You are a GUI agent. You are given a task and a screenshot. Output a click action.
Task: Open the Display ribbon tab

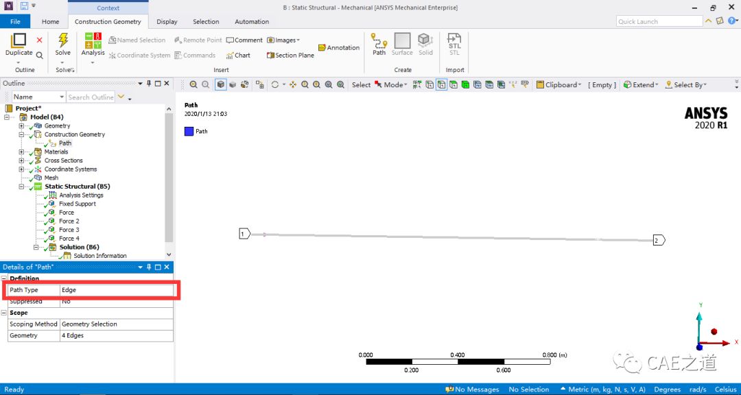(167, 22)
